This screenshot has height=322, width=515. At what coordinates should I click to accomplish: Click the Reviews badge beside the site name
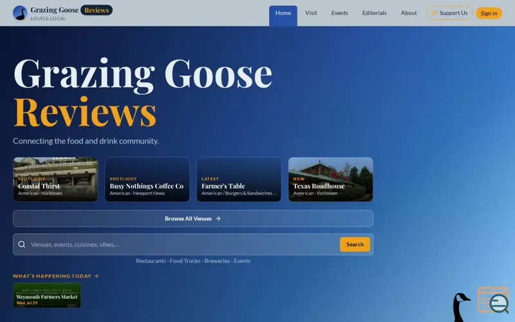pos(97,10)
